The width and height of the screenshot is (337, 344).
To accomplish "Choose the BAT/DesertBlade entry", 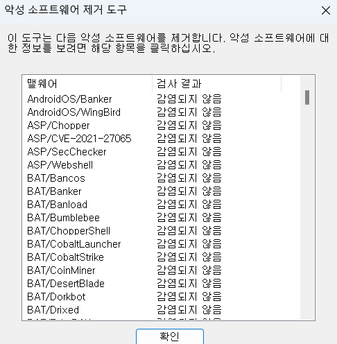I will [x=66, y=284].
